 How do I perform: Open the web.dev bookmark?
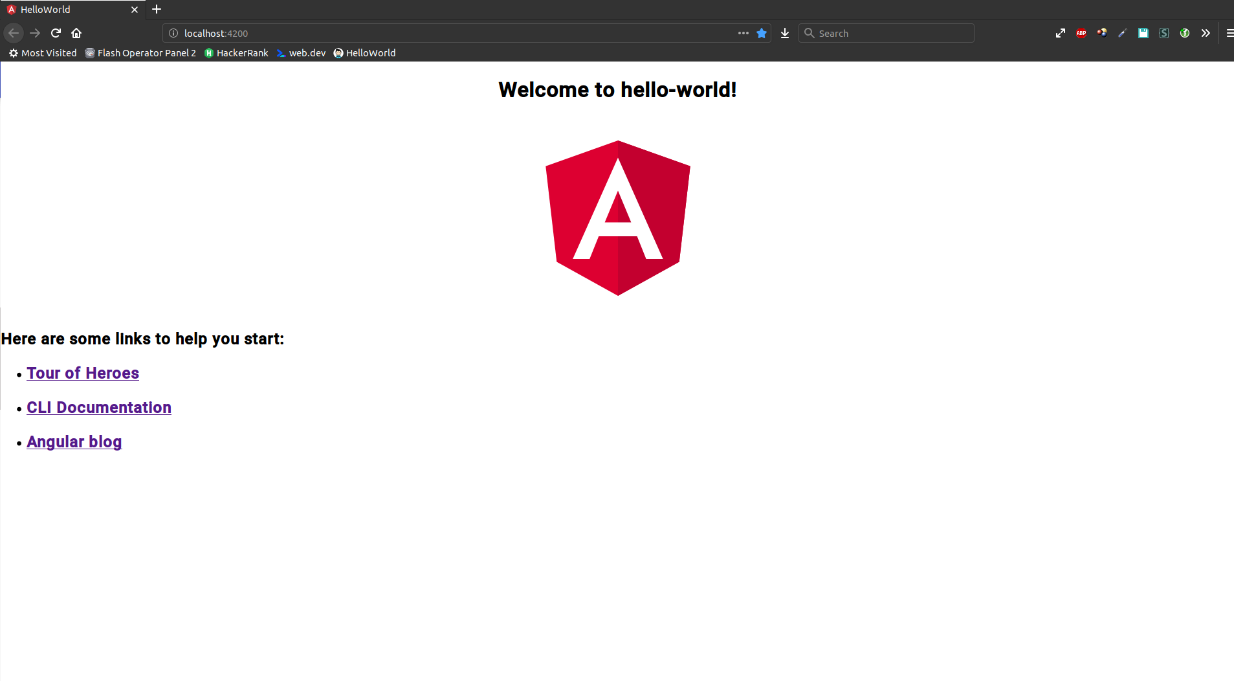point(301,53)
